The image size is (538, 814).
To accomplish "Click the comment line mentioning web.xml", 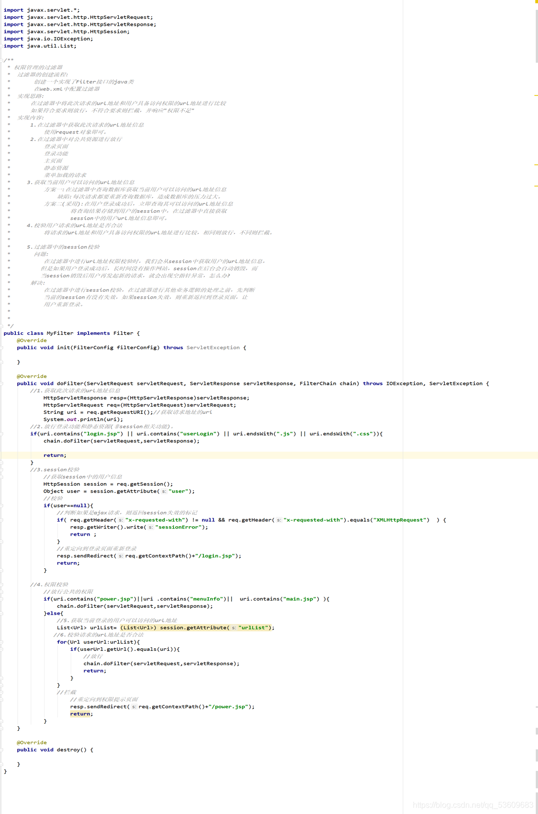I will [x=67, y=89].
